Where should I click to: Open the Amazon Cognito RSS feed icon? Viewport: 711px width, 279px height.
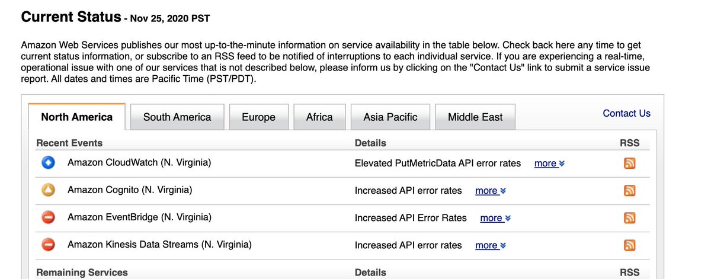click(630, 190)
